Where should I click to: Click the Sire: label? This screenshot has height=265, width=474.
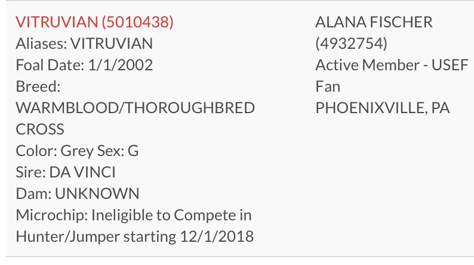(30, 172)
